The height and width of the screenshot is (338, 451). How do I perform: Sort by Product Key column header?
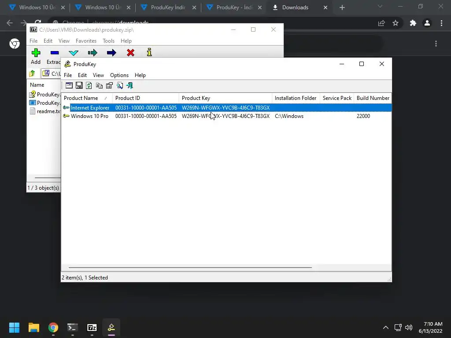point(225,98)
